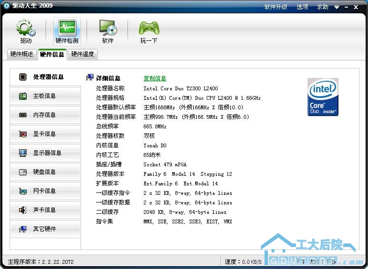Click the monitor icon beside 显示器信息

coord(23,153)
